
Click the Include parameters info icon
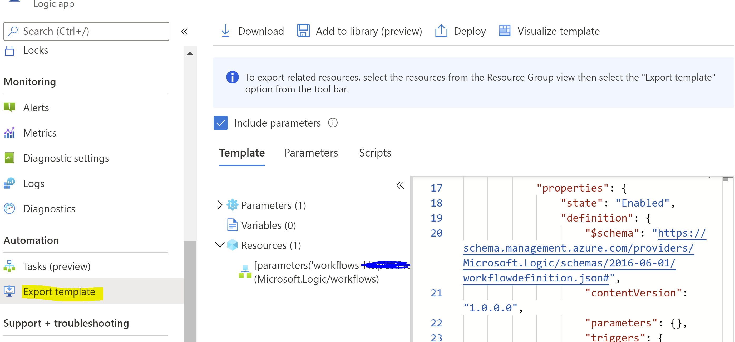[x=332, y=123]
